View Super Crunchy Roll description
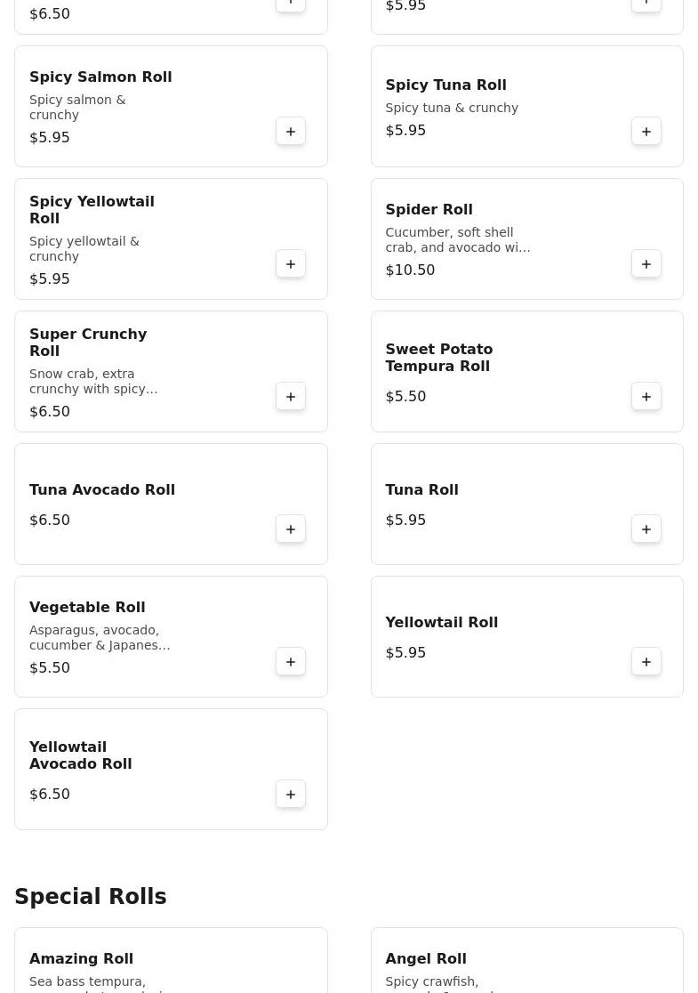Image resolution: width=698 pixels, height=993 pixels. click(93, 382)
